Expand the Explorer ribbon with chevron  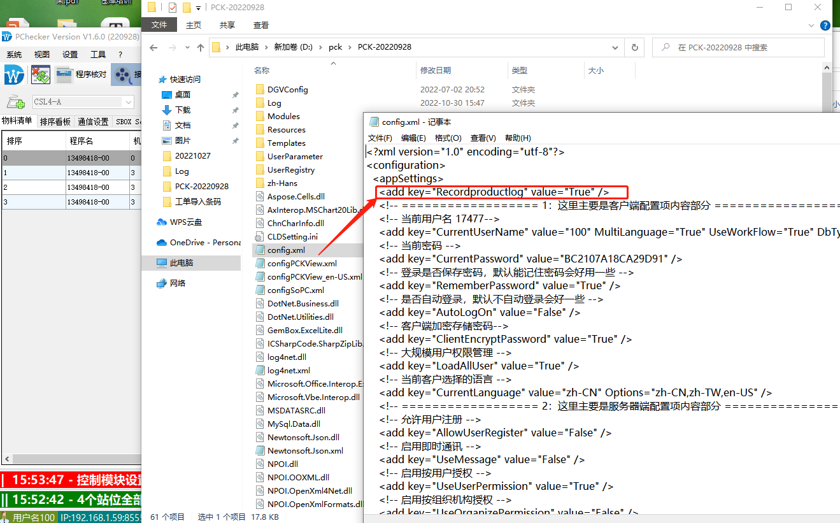click(811, 25)
